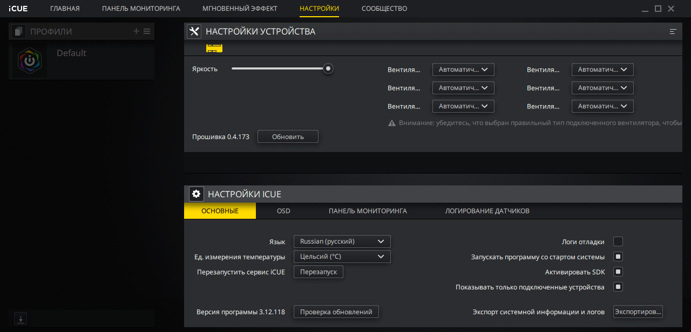Toggle the Activate SDK checkbox
The image size is (691, 332).
tap(618, 272)
